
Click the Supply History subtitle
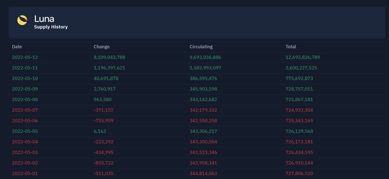coord(51,27)
